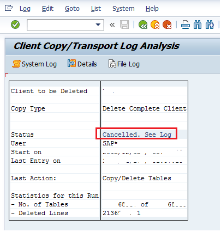Click the grayed Save diskette icon

pyautogui.click(x=124, y=25)
